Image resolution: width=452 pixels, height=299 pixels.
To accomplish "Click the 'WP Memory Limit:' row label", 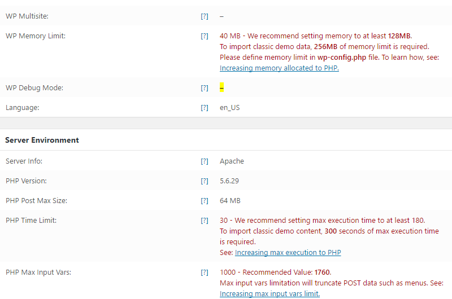I will point(36,36).
